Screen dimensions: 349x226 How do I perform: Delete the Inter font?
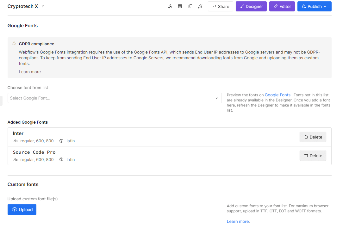(313, 137)
